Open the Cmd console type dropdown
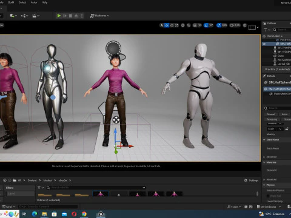Viewport: 291px width, 218px height. [x=8, y=206]
